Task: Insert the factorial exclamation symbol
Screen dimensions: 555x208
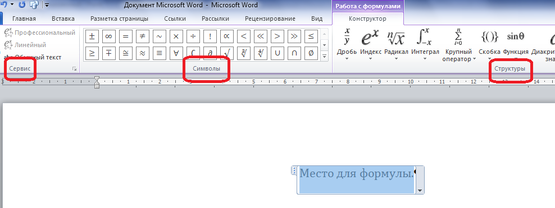Action: point(210,36)
